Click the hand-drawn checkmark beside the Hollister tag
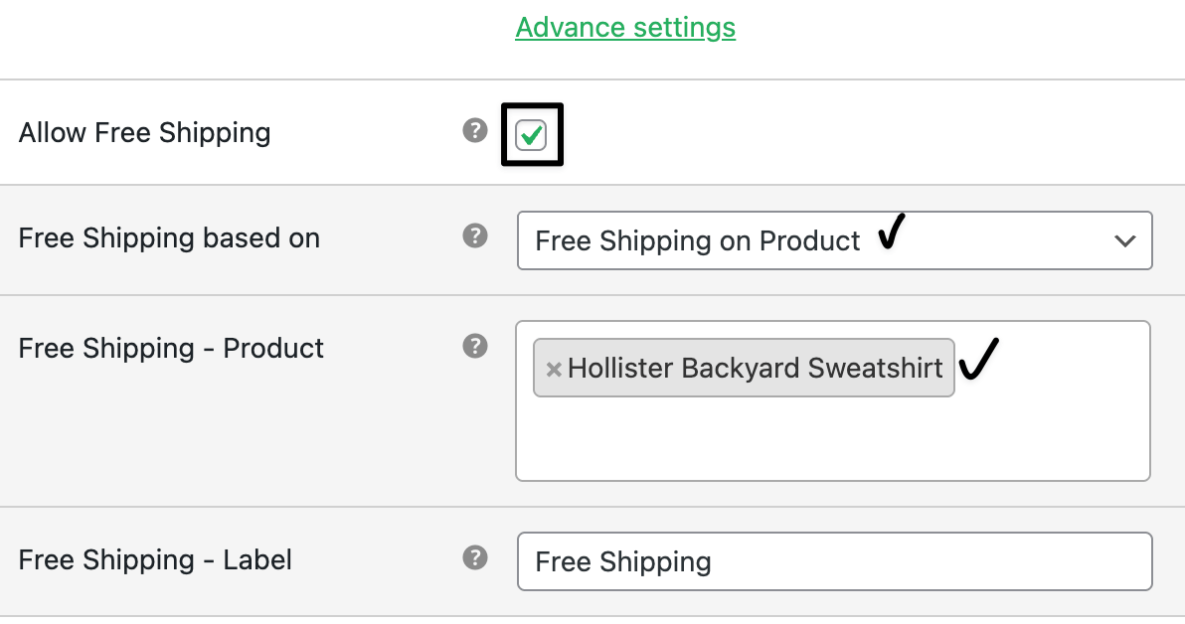This screenshot has width=1185, height=624. 978,359
